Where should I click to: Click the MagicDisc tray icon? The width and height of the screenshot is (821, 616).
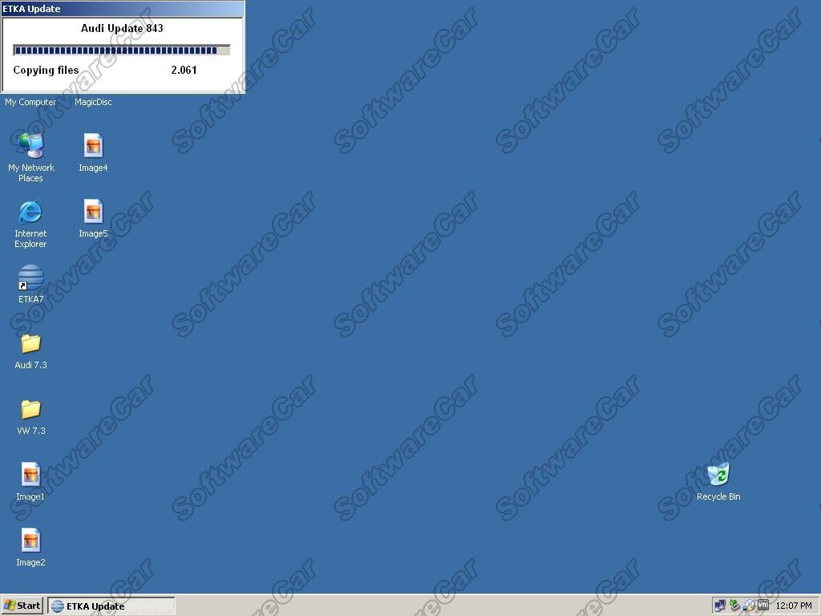[x=748, y=606]
